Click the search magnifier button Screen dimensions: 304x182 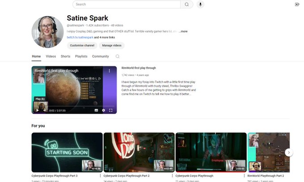coord(186,4)
